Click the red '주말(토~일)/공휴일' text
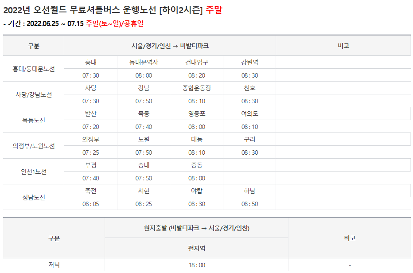 pyautogui.click(x=115, y=24)
